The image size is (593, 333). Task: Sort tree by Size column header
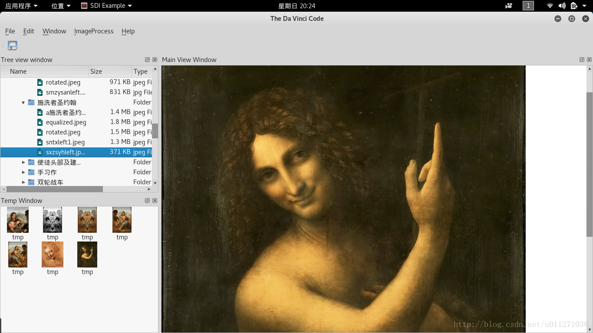[x=110, y=72]
